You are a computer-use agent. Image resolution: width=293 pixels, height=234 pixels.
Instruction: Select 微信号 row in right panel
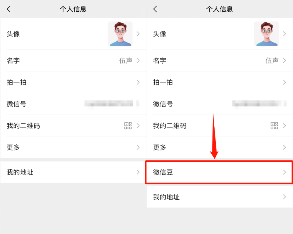tap(220, 104)
